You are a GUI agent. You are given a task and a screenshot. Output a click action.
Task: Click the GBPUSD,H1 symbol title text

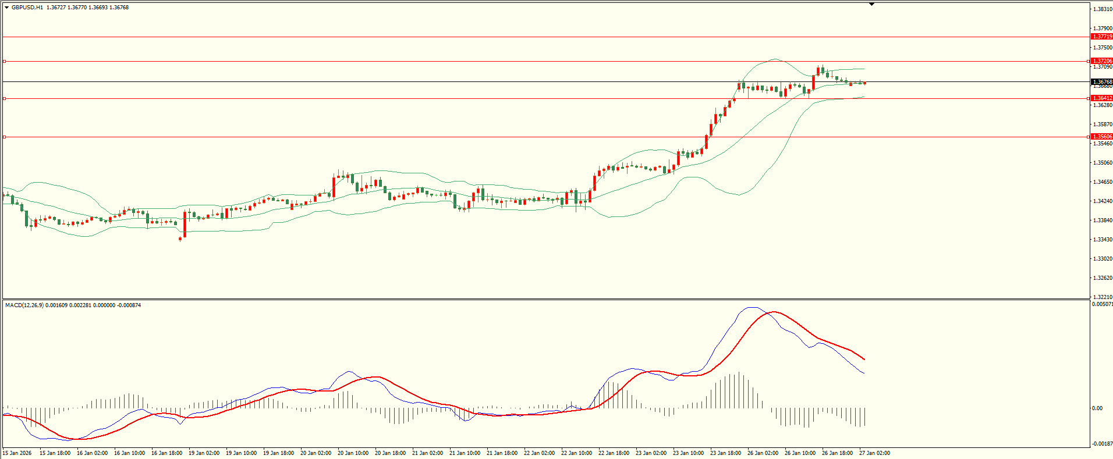27,8
